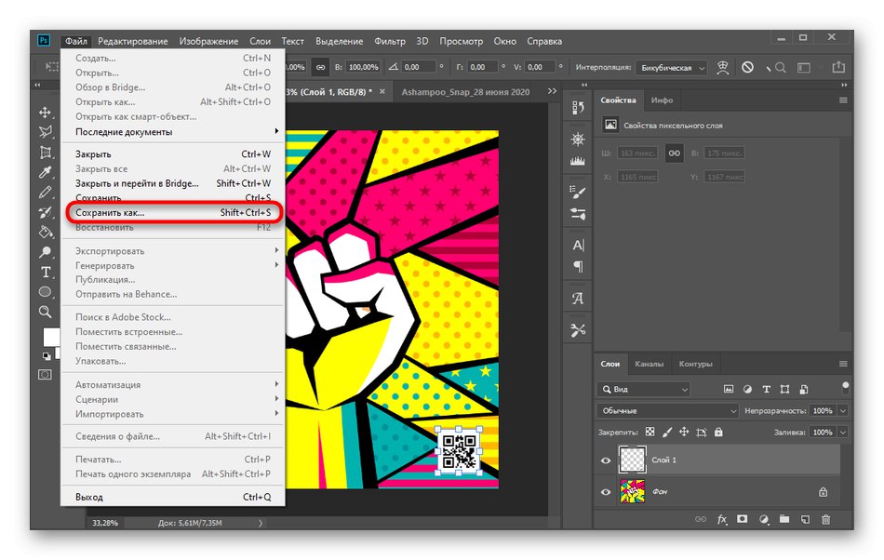The height and width of the screenshot is (560, 884).
Task: Expand the Экспортировать submenu
Action: [112, 251]
